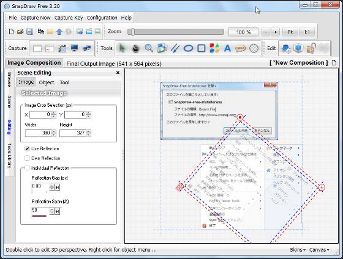This screenshot has height=259, width=343.
Task: Click the zoom plus button
Action: (x=275, y=32)
